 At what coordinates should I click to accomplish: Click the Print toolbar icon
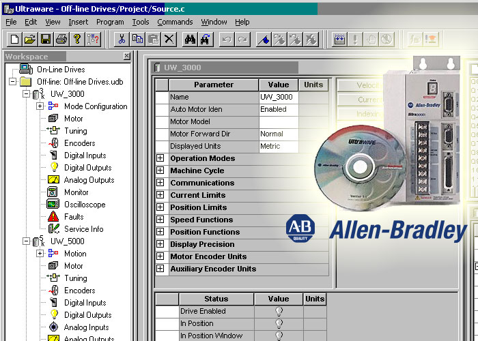[x=61, y=40]
